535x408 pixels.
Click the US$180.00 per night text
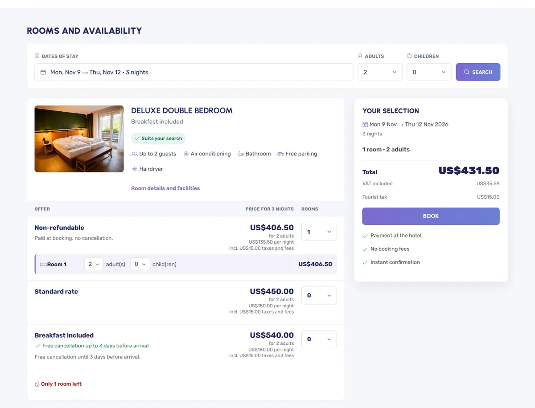(272, 349)
